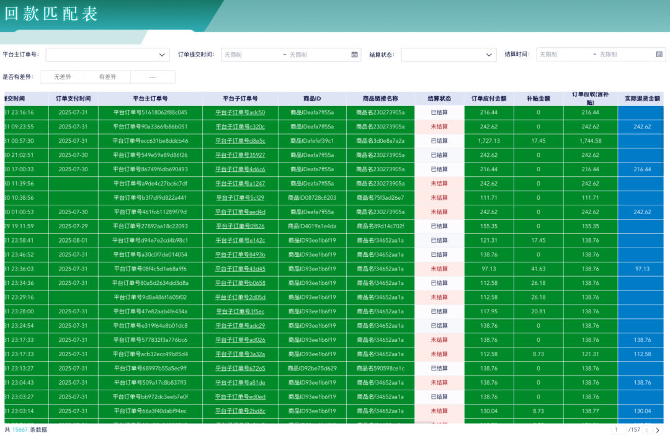Open calendar icon for 订单提交时间
This screenshot has width=670, height=435.
click(355, 55)
